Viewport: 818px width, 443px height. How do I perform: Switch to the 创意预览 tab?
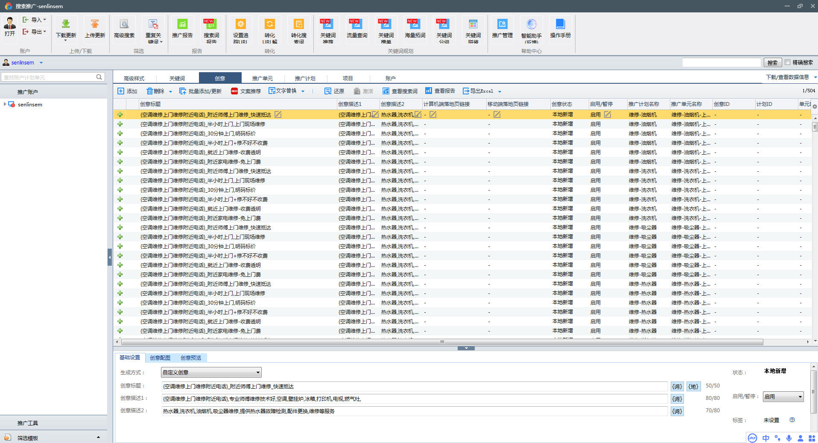(190, 358)
